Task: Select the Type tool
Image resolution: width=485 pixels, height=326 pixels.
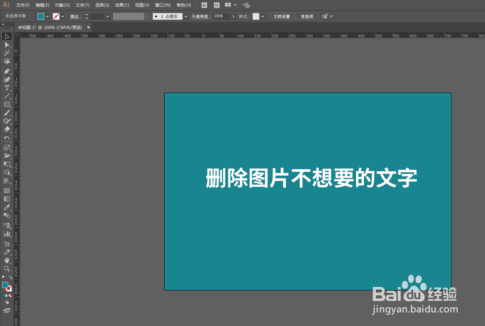Action: coord(7,88)
